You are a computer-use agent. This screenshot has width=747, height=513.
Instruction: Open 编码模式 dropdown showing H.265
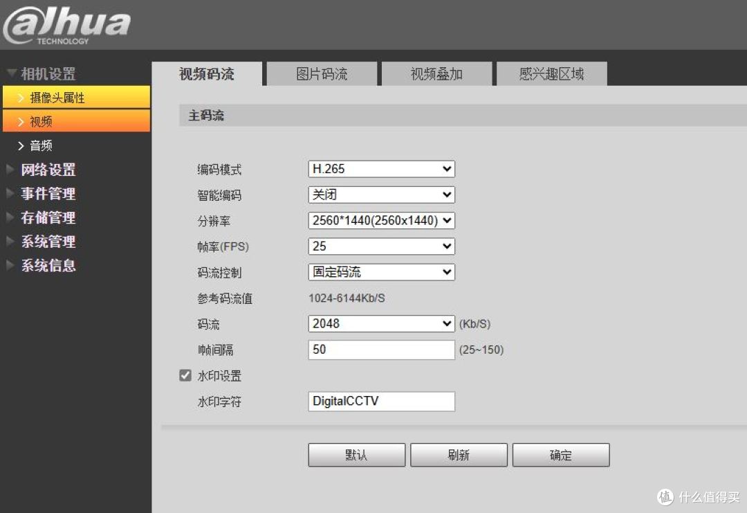pyautogui.click(x=382, y=169)
